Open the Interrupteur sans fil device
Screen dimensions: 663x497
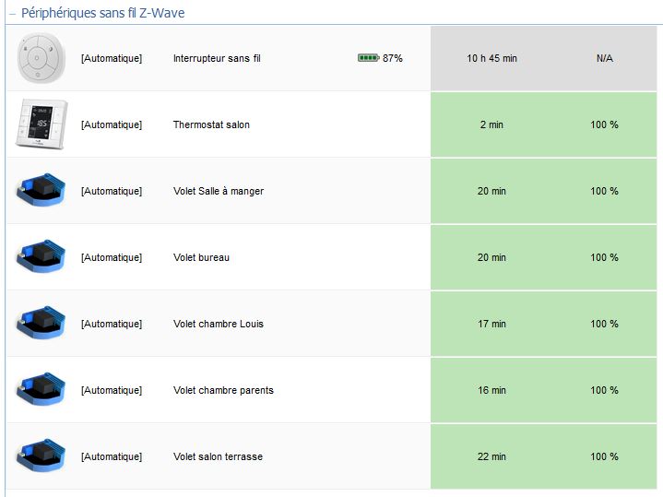tap(217, 58)
